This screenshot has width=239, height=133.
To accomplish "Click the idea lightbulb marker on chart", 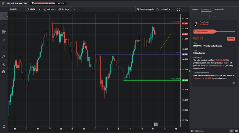I will (156, 124).
